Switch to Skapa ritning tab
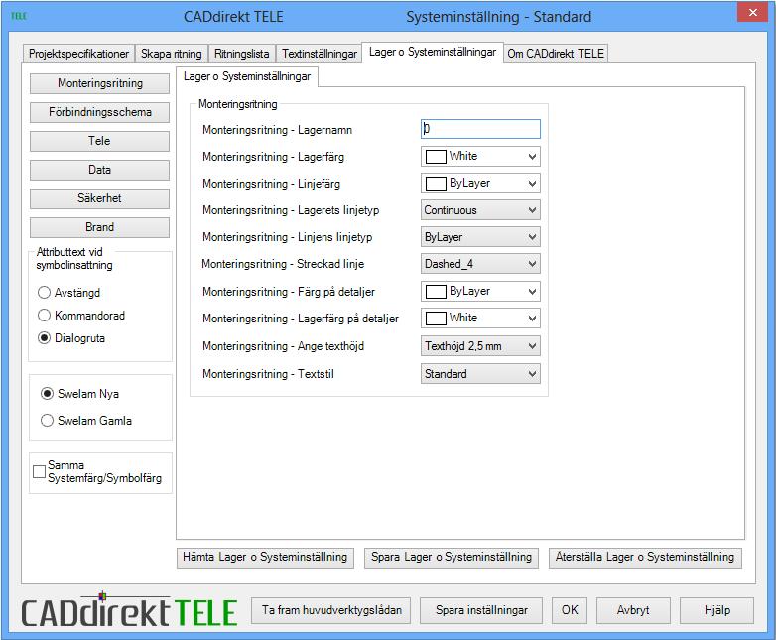The width and height of the screenshot is (776, 640). tap(172, 54)
